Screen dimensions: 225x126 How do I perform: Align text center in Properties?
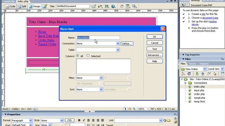(x=93, y=120)
